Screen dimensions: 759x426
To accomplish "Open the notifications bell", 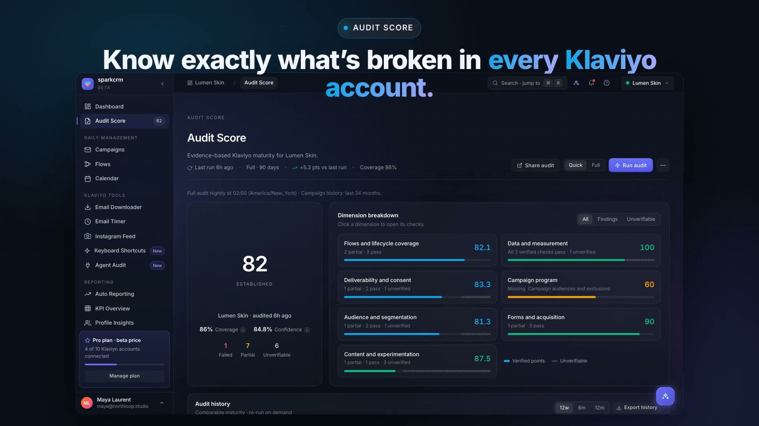I will tap(591, 83).
